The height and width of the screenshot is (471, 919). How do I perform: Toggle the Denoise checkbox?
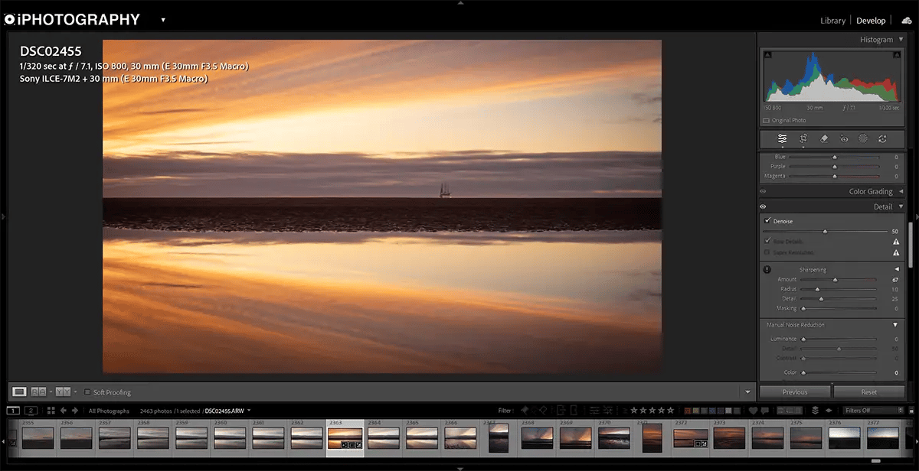point(767,221)
